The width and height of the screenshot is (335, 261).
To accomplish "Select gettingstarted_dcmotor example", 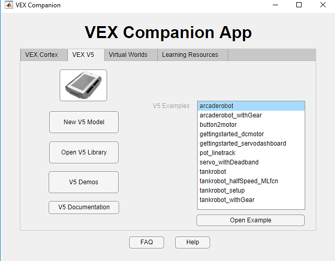I will click(x=251, y=134).
